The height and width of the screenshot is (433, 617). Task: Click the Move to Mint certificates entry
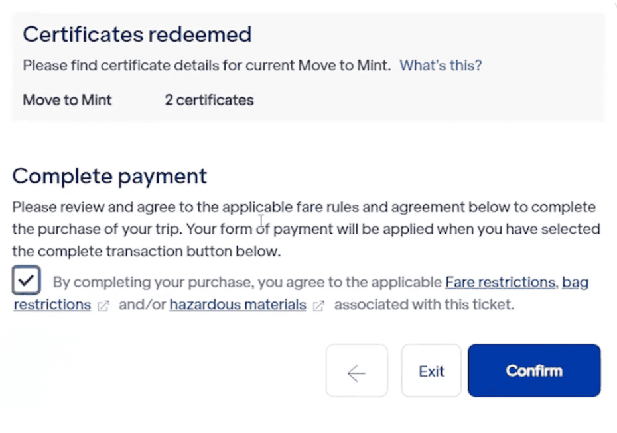(x=66, y=100)
